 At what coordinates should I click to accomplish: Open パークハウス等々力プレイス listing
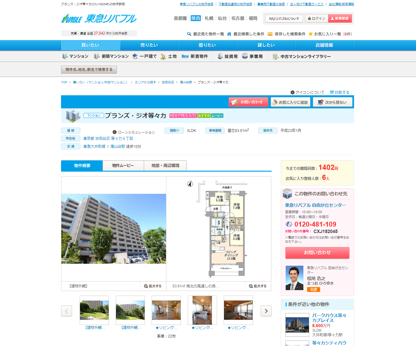tap(329, 318)
